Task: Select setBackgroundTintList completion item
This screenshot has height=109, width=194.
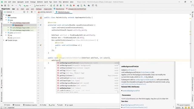Action: click(x=88, y=63)
